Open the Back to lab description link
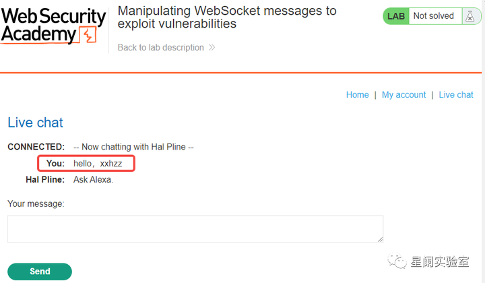 click(160, 48)
